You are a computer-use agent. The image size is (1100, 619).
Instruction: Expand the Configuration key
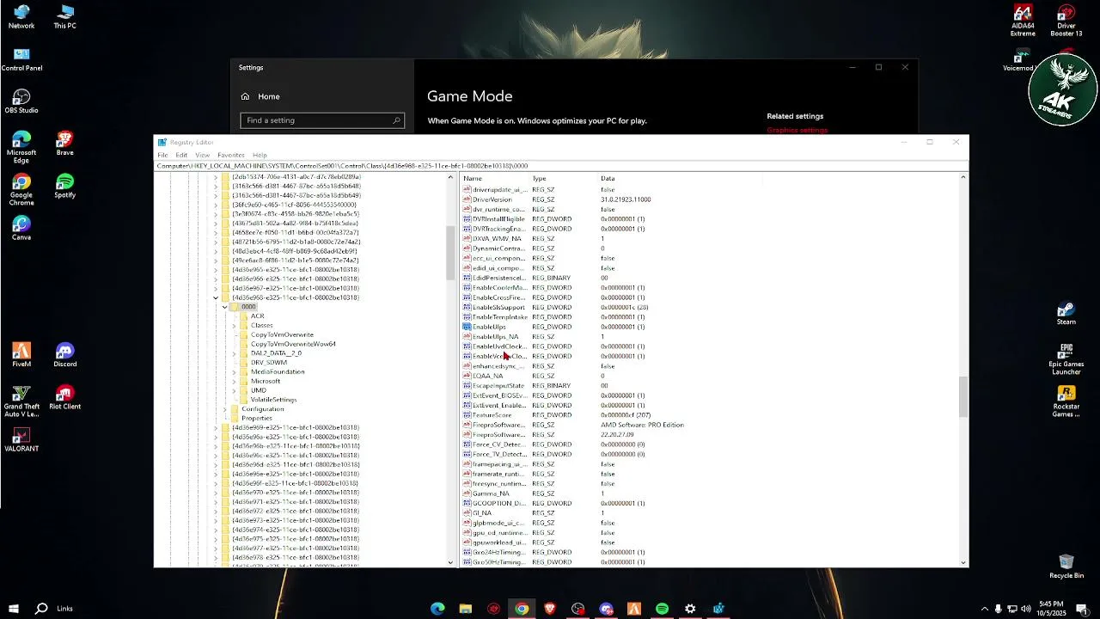click(225, 409)
